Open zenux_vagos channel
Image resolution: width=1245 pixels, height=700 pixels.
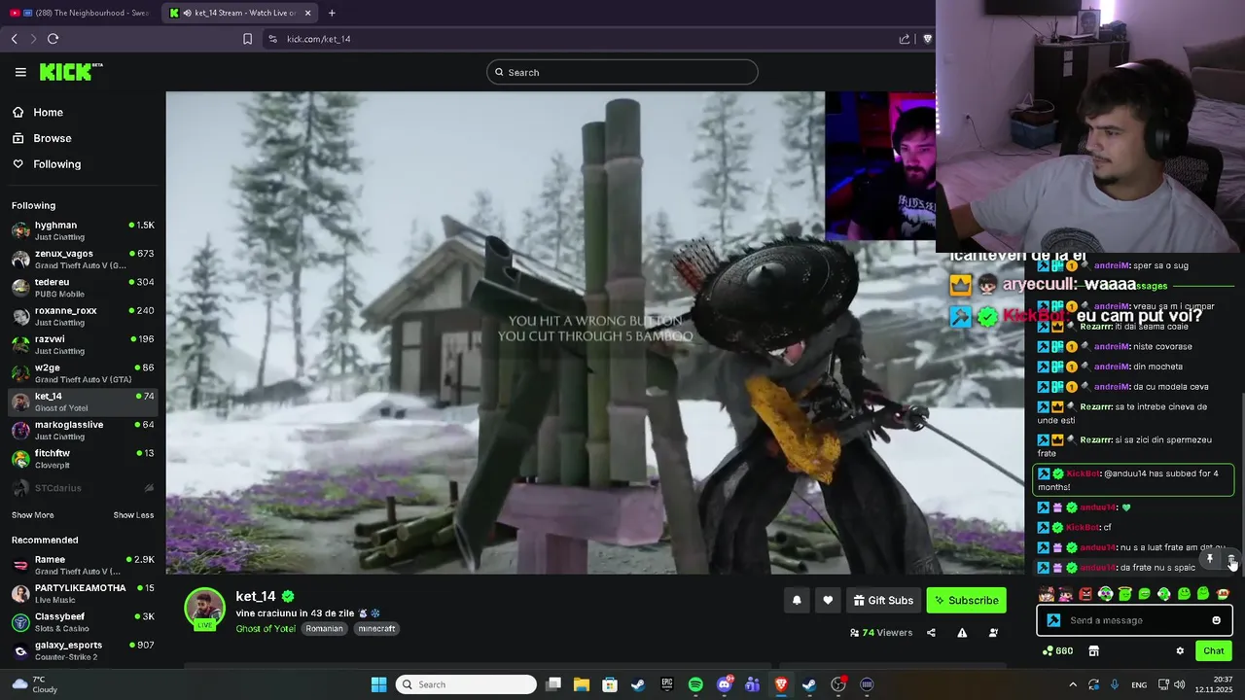point(83,260)
